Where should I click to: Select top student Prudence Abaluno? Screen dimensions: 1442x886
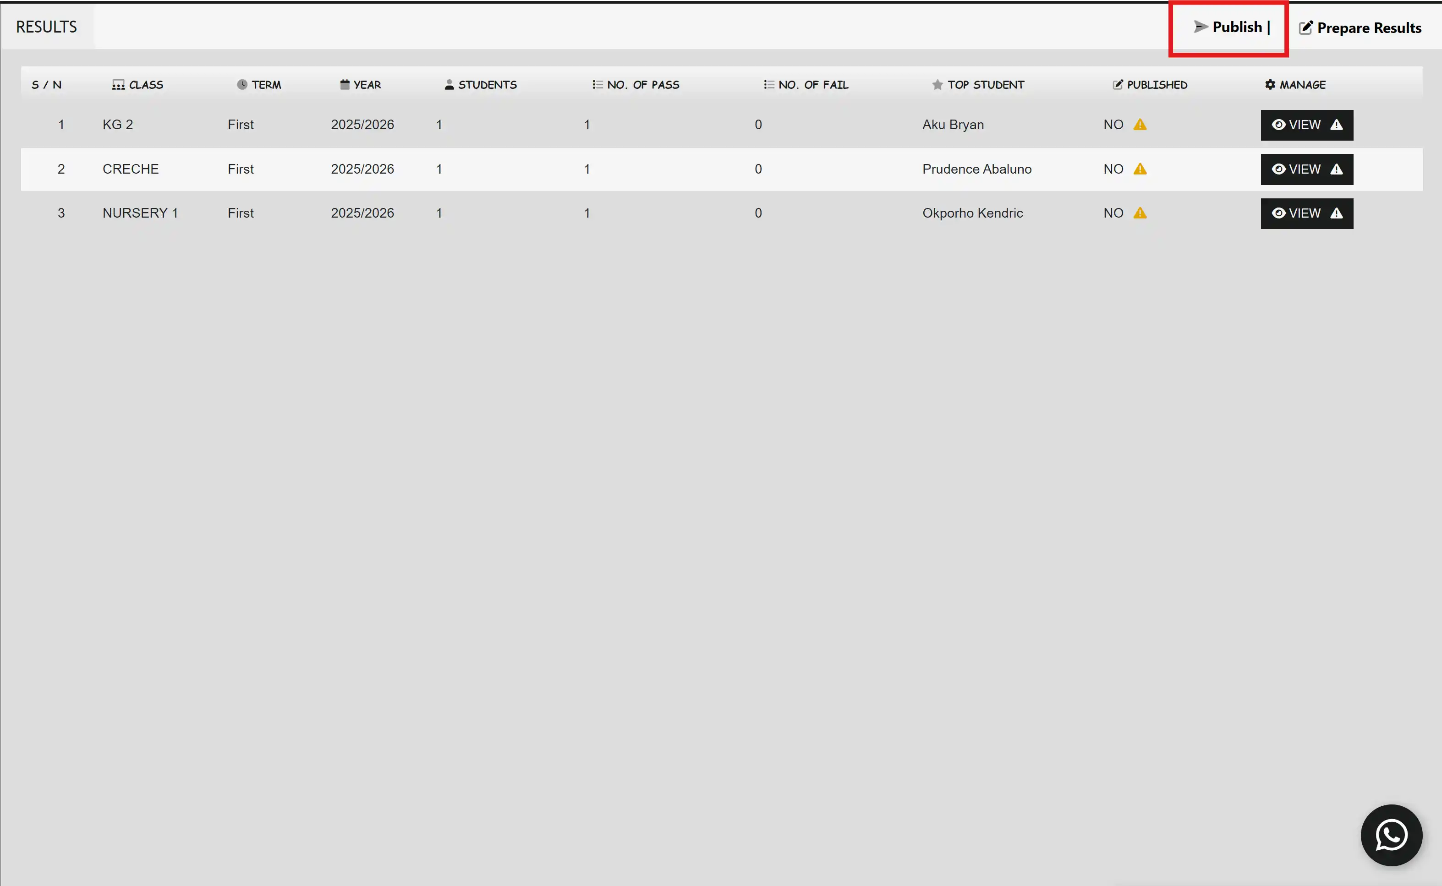(x=977, y=170)
